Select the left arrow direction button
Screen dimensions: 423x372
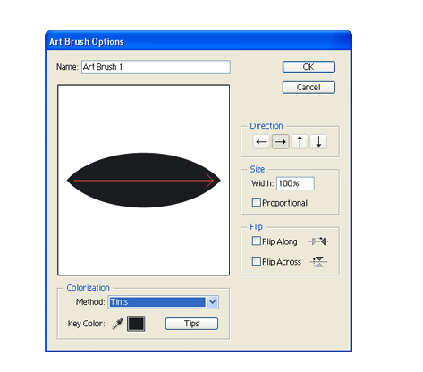pos(261,141)
